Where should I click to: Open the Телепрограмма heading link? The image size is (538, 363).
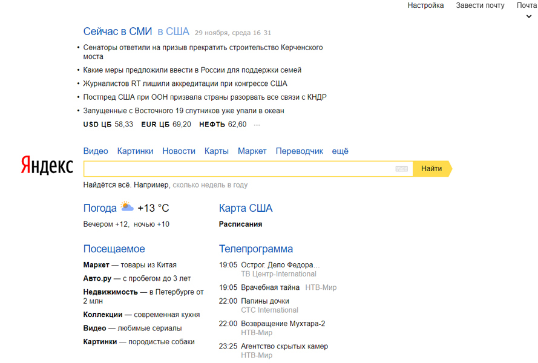pyautogui.click(x=255, y=249)
